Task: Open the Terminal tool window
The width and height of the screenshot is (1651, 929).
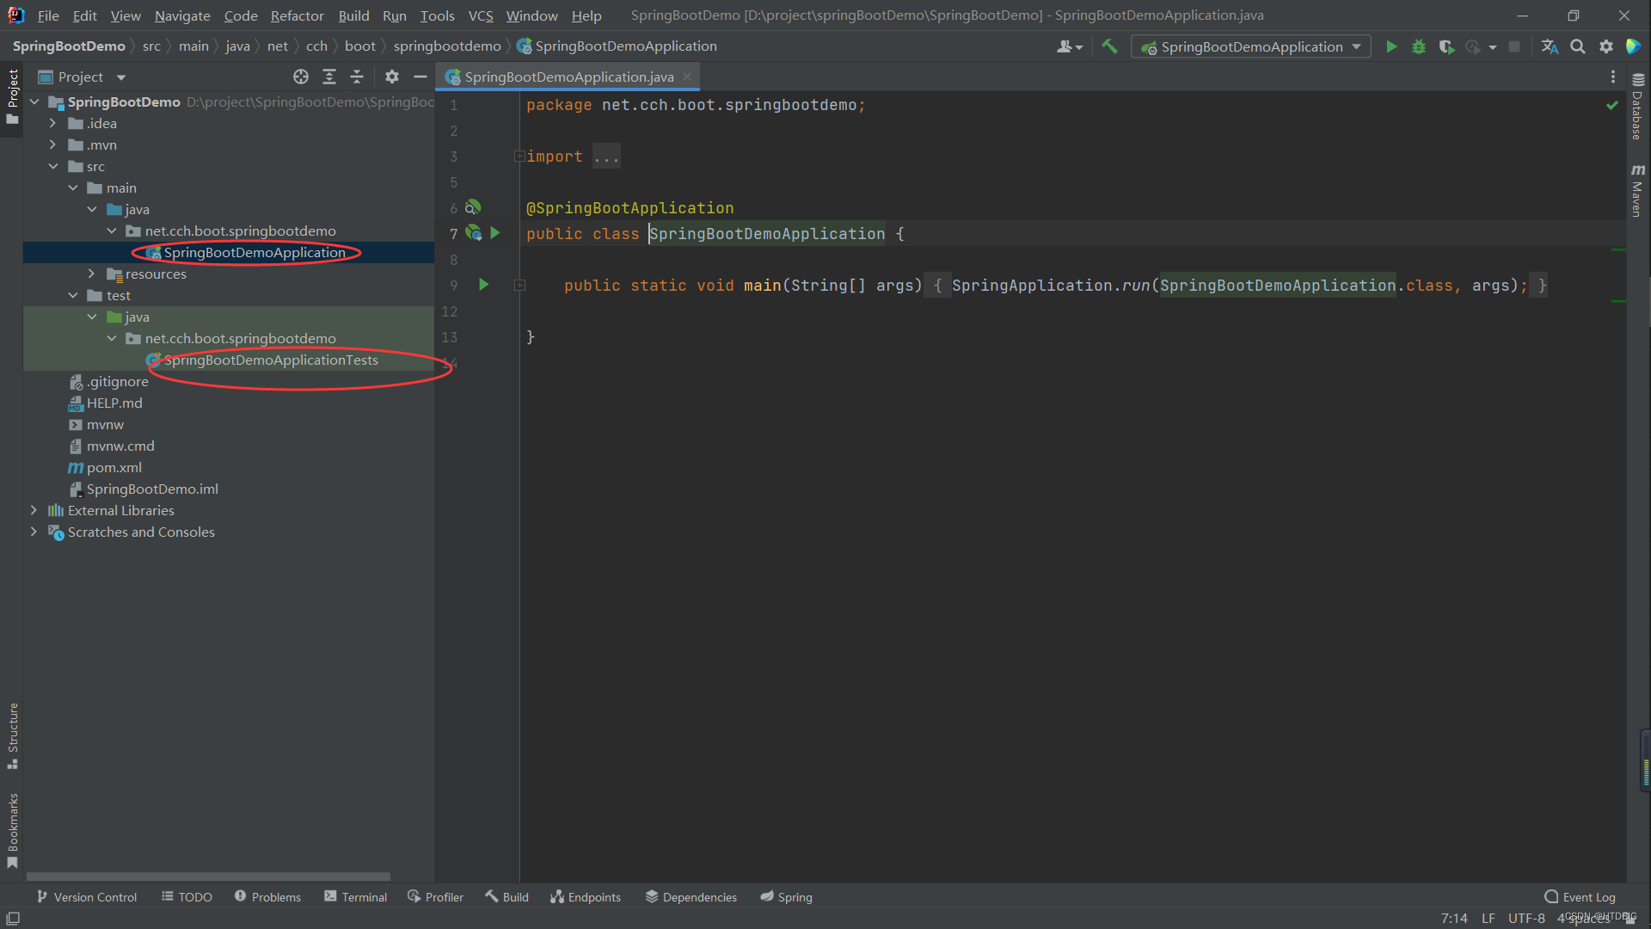Action: pos(356,897)
